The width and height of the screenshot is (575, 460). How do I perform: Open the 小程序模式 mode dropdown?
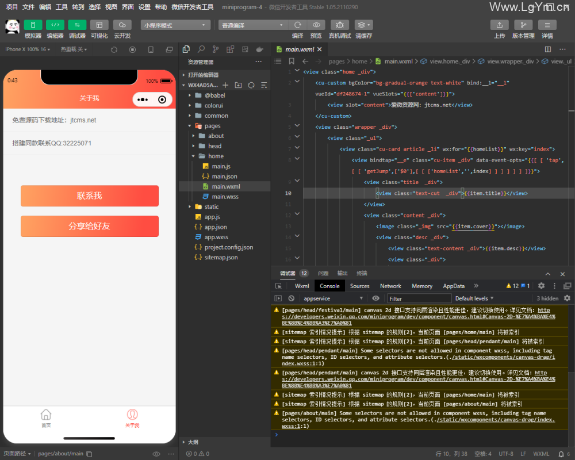tap(175, 25)
